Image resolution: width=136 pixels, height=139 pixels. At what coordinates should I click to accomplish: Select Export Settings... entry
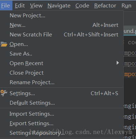click(62, 123)
